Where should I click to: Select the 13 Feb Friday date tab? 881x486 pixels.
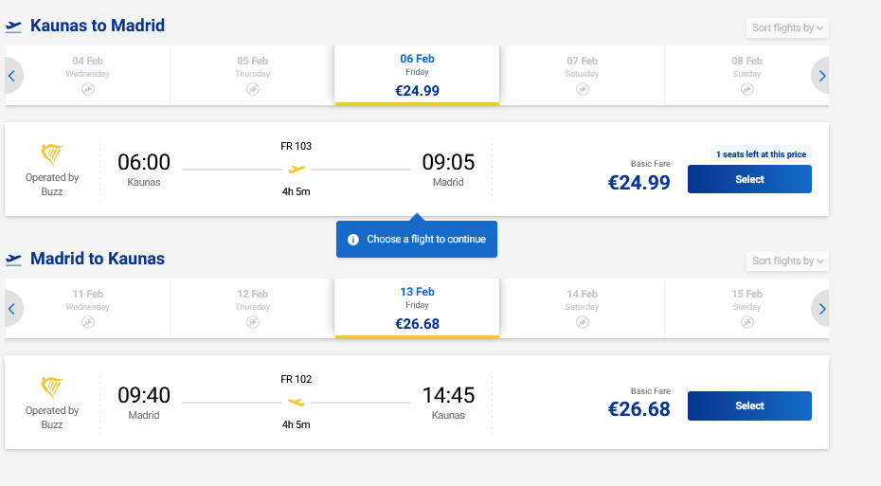[x=417, y=308]
